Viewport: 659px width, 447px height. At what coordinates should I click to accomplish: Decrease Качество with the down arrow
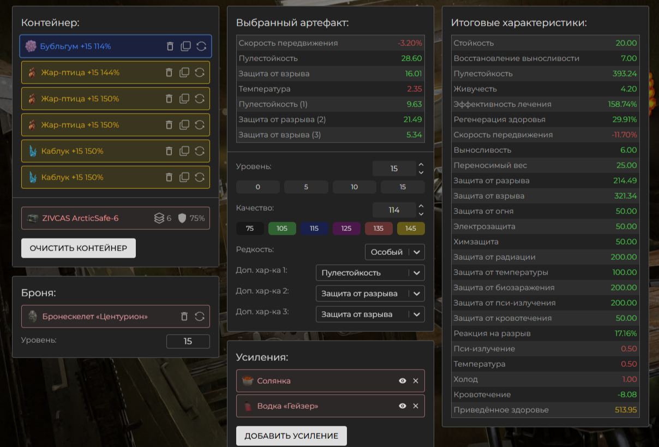pyautogui.click(x=421, y=214)
